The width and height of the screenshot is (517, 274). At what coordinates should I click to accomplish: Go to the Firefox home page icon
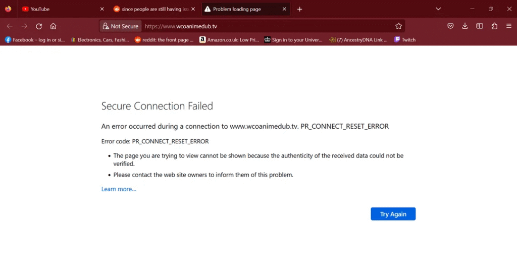(53, 26)
